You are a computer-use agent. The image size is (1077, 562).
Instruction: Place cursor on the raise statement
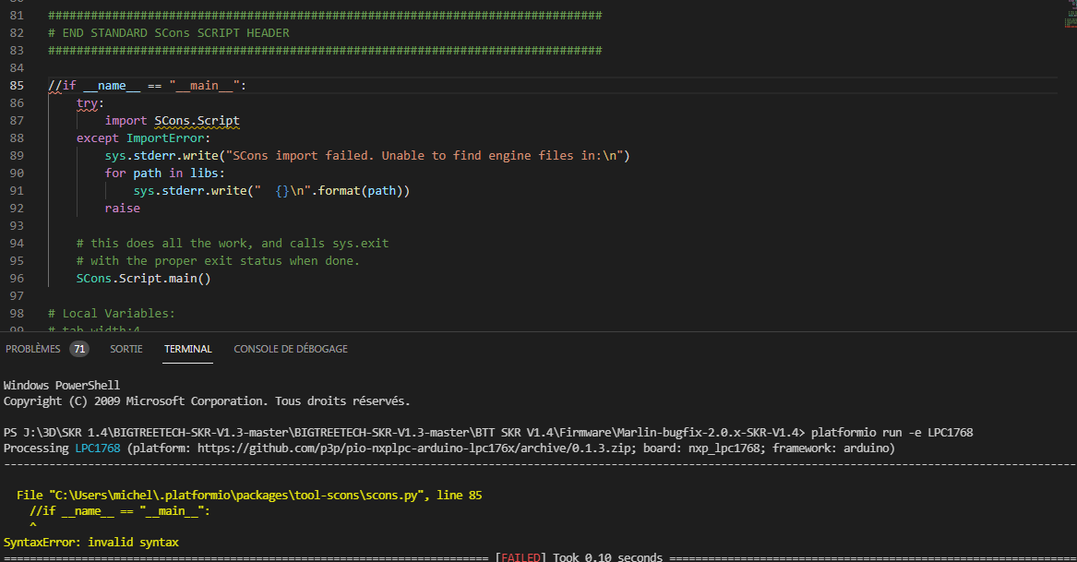(122, 209)
